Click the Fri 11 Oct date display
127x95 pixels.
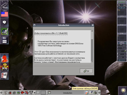[x=122, y=5]
